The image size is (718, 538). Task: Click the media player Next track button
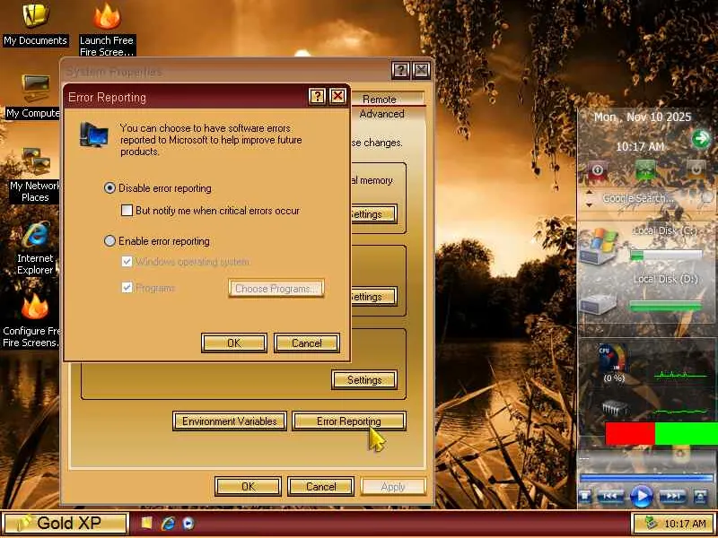(x=672, y=497)
